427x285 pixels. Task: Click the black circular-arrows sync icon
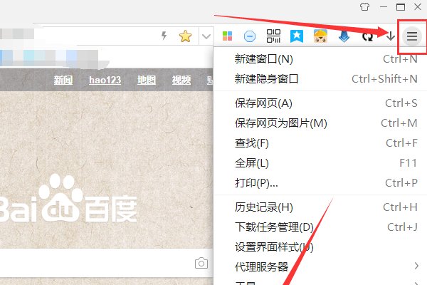(x=367, y=36)
